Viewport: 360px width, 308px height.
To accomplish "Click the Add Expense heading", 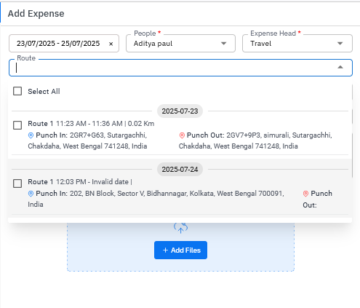I will [x=36, y=14].
